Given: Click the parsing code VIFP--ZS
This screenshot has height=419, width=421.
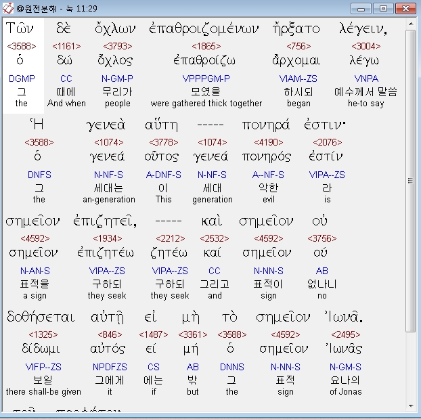Looking at the screenshot, I should click(43, 367).
